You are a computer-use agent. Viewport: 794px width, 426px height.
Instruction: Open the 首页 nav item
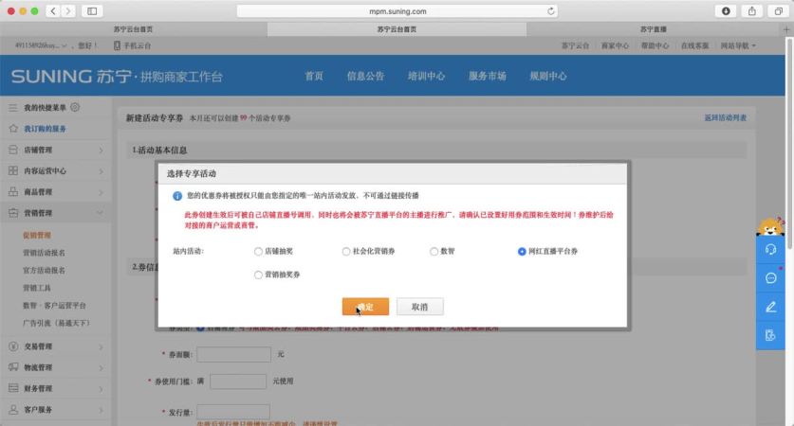[x=314, y=76]
